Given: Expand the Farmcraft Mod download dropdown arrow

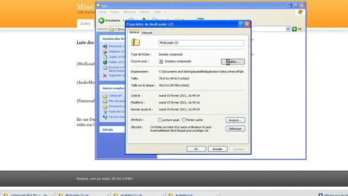Looking at the screenshot, I should (53, 195).
